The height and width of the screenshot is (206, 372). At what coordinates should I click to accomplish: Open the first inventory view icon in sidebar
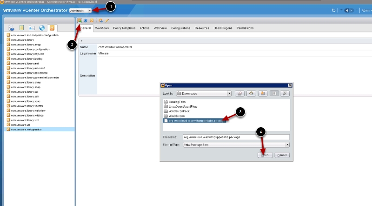click(x=11, y=28)
